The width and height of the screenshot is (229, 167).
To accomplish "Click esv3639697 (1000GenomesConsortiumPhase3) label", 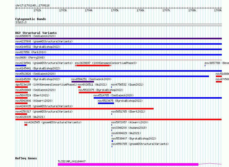I will click(106, 63).
